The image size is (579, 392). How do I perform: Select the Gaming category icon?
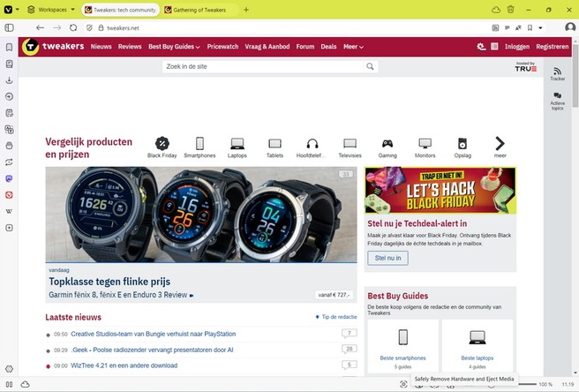pyautogui.click(x=387, y=147)
